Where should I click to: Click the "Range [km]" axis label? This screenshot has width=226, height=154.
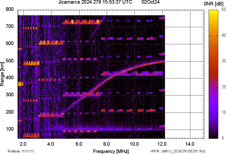coord(2,74)
